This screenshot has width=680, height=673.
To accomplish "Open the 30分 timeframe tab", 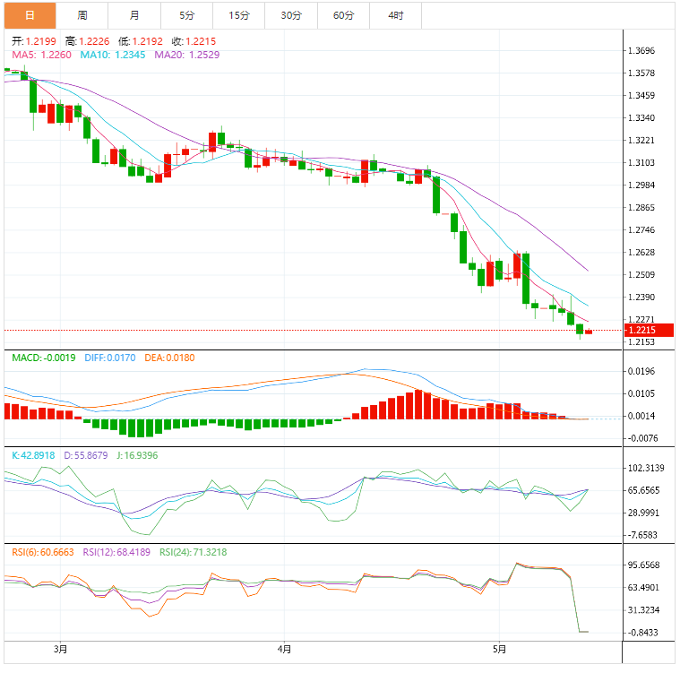I will click(291, 15).
